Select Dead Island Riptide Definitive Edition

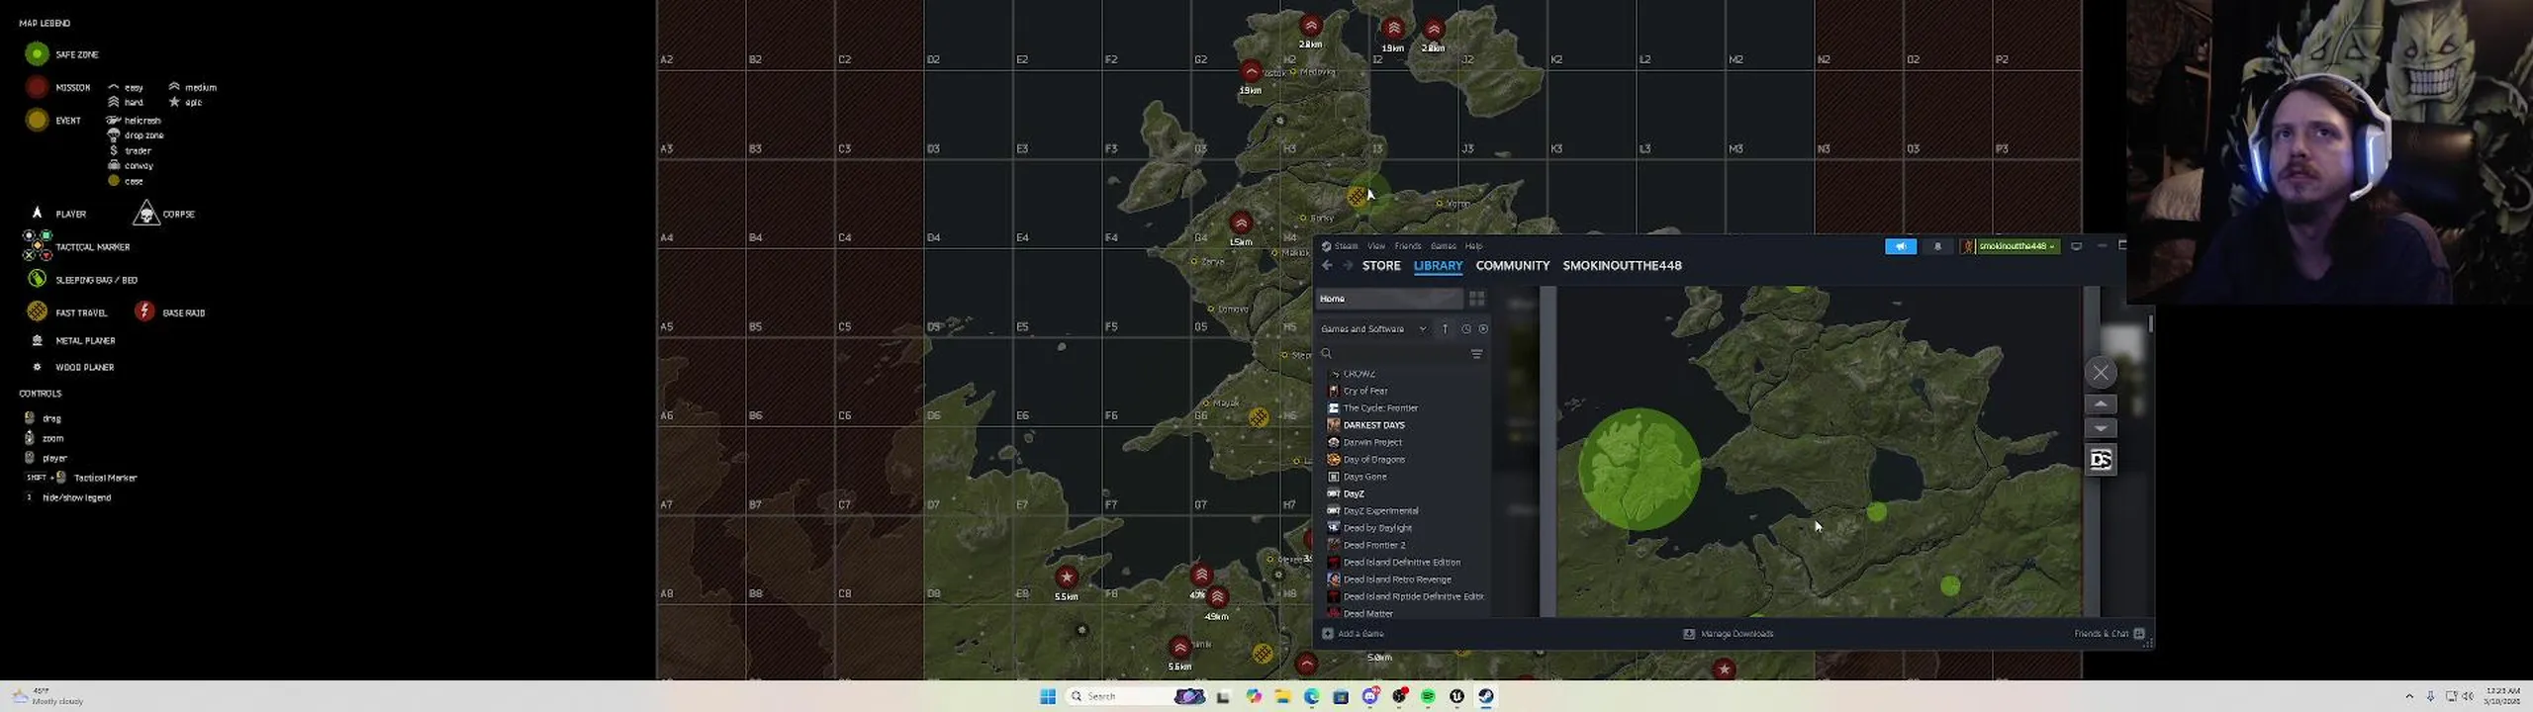[x=1413, y=596]
